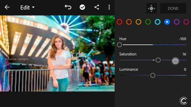Image resolution: width=191 pixels, height=107 pixels.
Task: Select the blue color channel
Action: pos(167,22)
